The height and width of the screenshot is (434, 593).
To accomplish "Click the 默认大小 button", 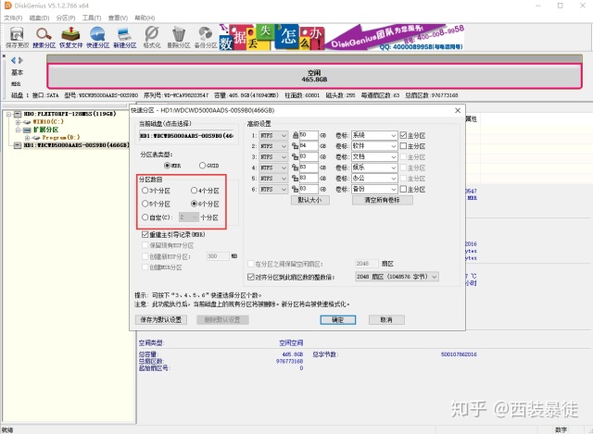I will pos(310,200).
